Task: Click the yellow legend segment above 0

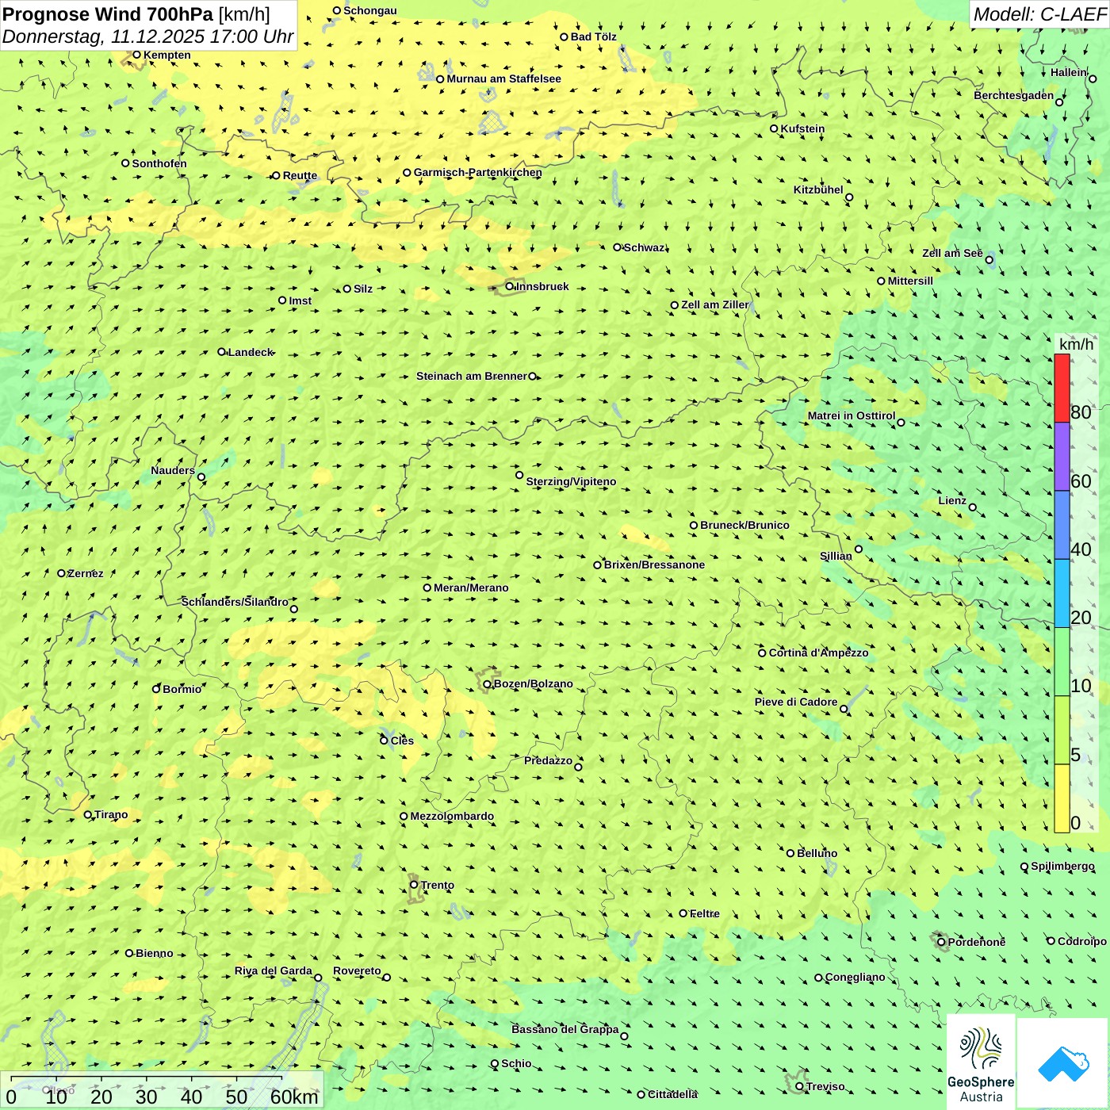Action: 1062,798
